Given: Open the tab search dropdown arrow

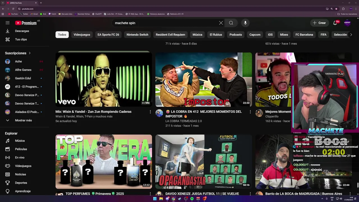Looking at the screenshot, I should (x=3, y=3).
